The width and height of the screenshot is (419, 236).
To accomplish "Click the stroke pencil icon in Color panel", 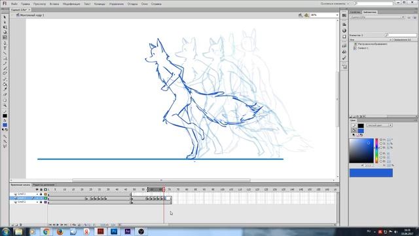I will pyautogui.click(x=354, y=125).
